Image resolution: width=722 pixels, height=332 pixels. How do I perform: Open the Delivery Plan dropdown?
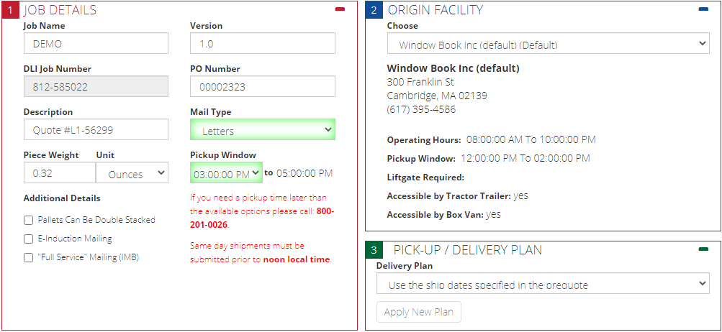pyautogui.click(x=543, y=283)
